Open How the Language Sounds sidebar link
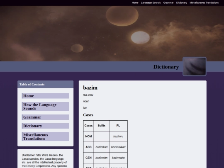The image size is (224, 168). [x=46, y=107]
